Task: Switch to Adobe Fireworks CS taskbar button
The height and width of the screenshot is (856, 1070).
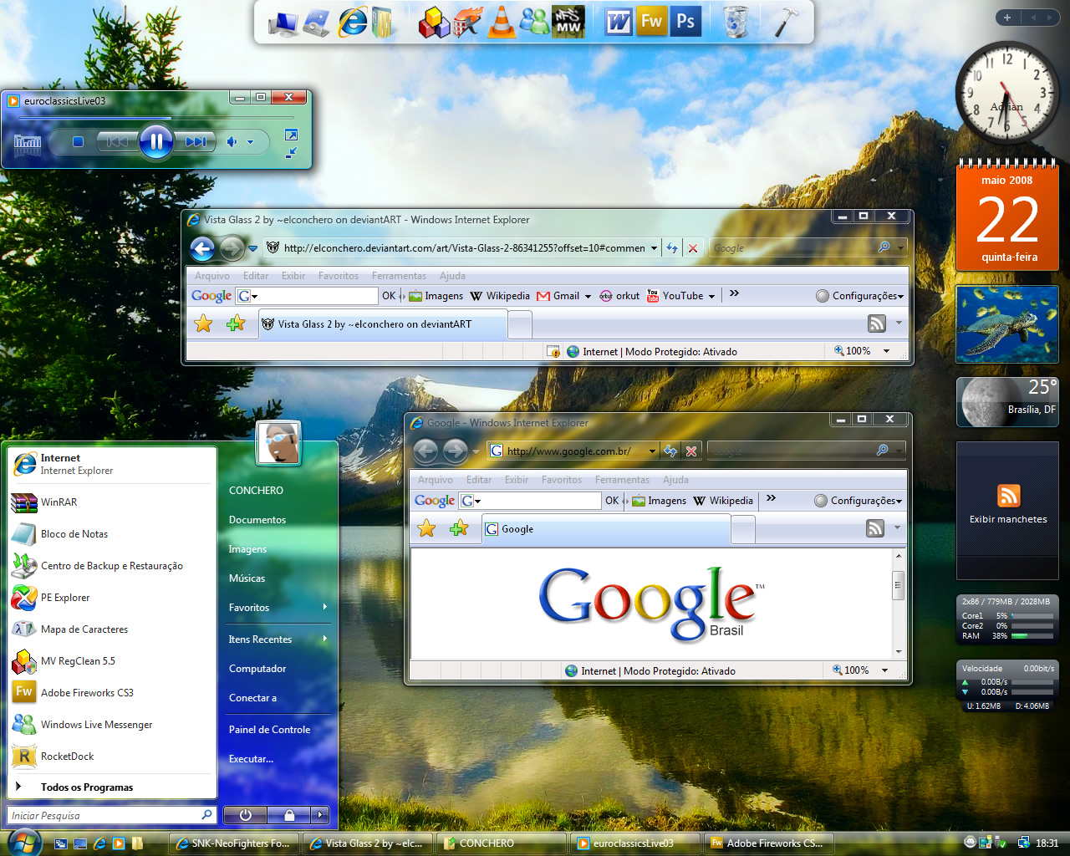Action: tap(770, 843)
